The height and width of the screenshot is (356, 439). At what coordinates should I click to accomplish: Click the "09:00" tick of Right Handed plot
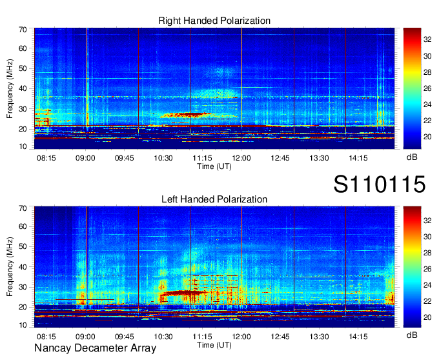[x=85, y=158]
